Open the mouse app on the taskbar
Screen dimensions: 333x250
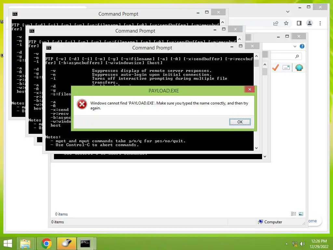[x=66, y=243]
